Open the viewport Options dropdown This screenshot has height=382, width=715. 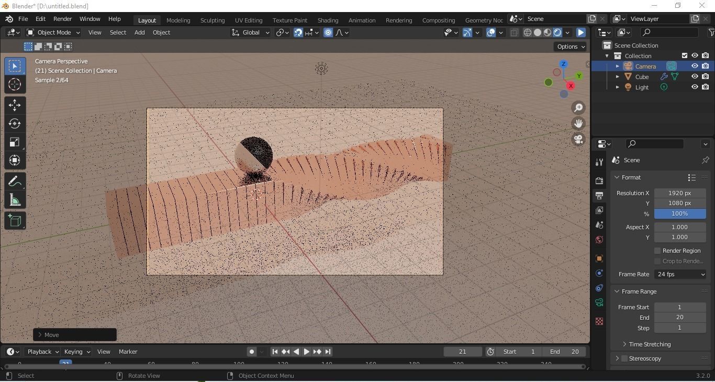click(x=571, y=47)
